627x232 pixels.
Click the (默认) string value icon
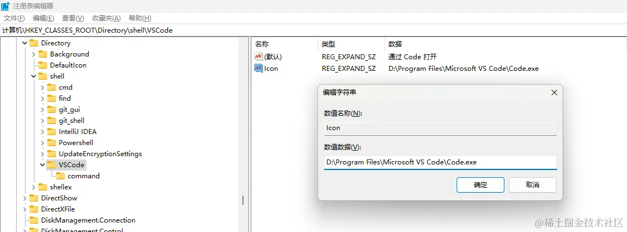click(x=259, y=56)
